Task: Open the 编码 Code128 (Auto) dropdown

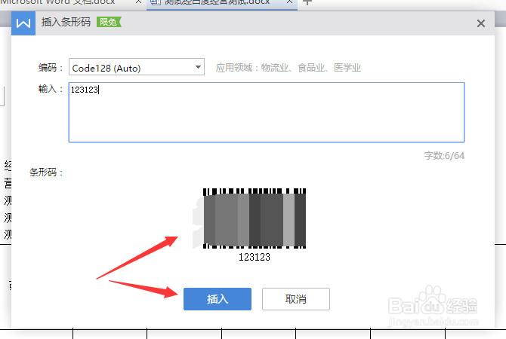Action: 137,67
